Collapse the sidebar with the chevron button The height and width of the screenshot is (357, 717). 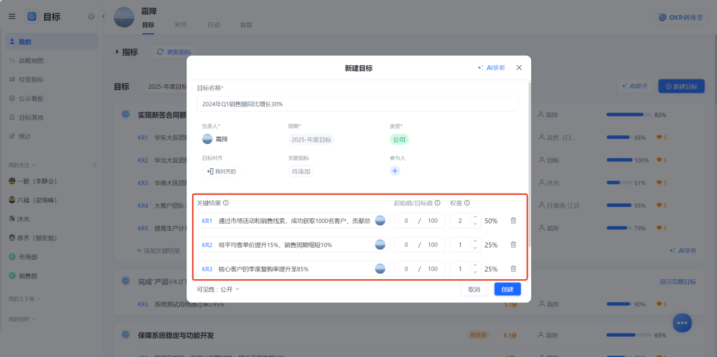(x=103, y=16)
